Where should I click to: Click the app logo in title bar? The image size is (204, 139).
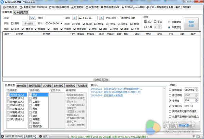coord(2,2)
